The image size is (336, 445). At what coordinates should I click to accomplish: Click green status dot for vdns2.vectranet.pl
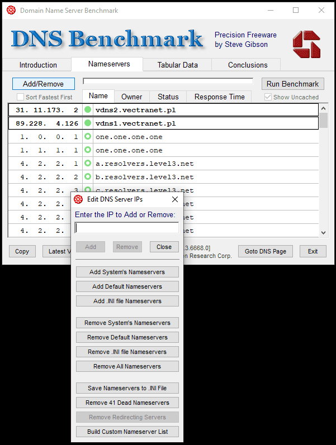click(88, 109)
